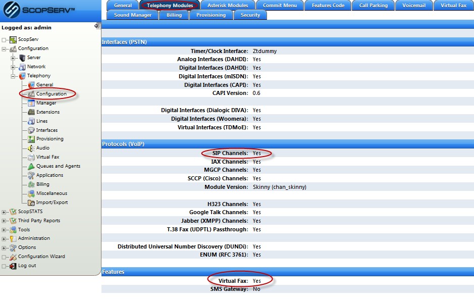Click the Skinny (chan_skinny) module version
The image size is (474, 300).
(280, 187)
